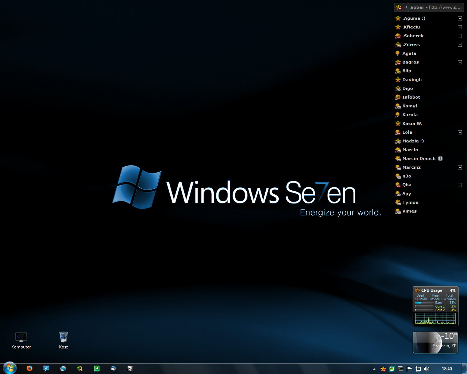Click the Ram usage bar in the CPU gadget

point(424,303)
